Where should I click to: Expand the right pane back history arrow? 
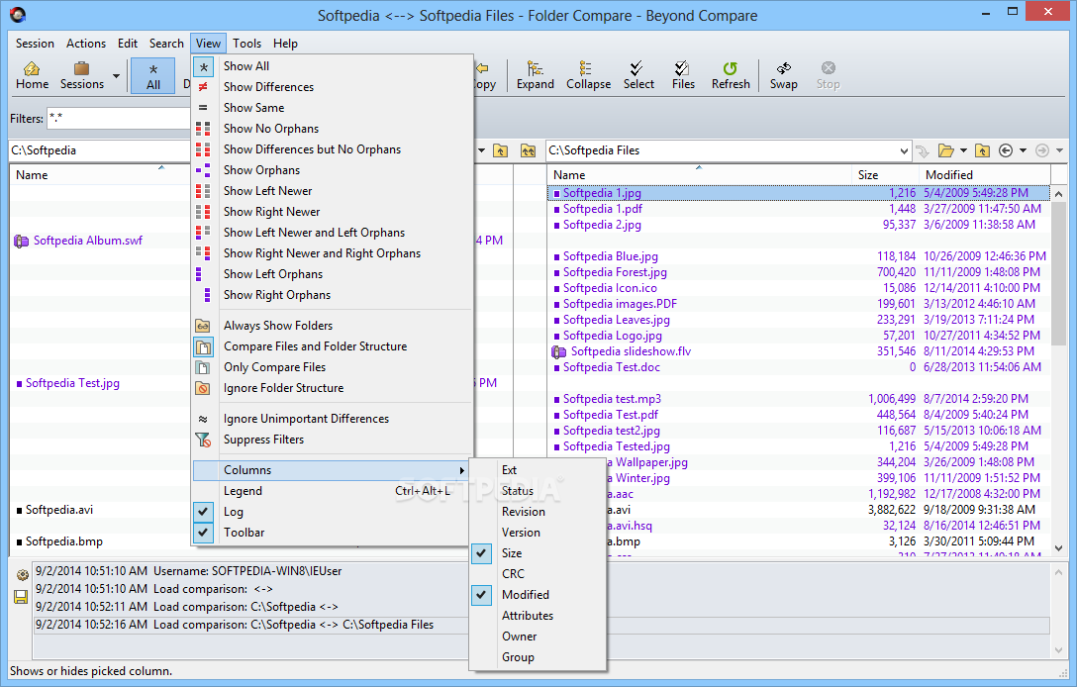(1023, 150)
